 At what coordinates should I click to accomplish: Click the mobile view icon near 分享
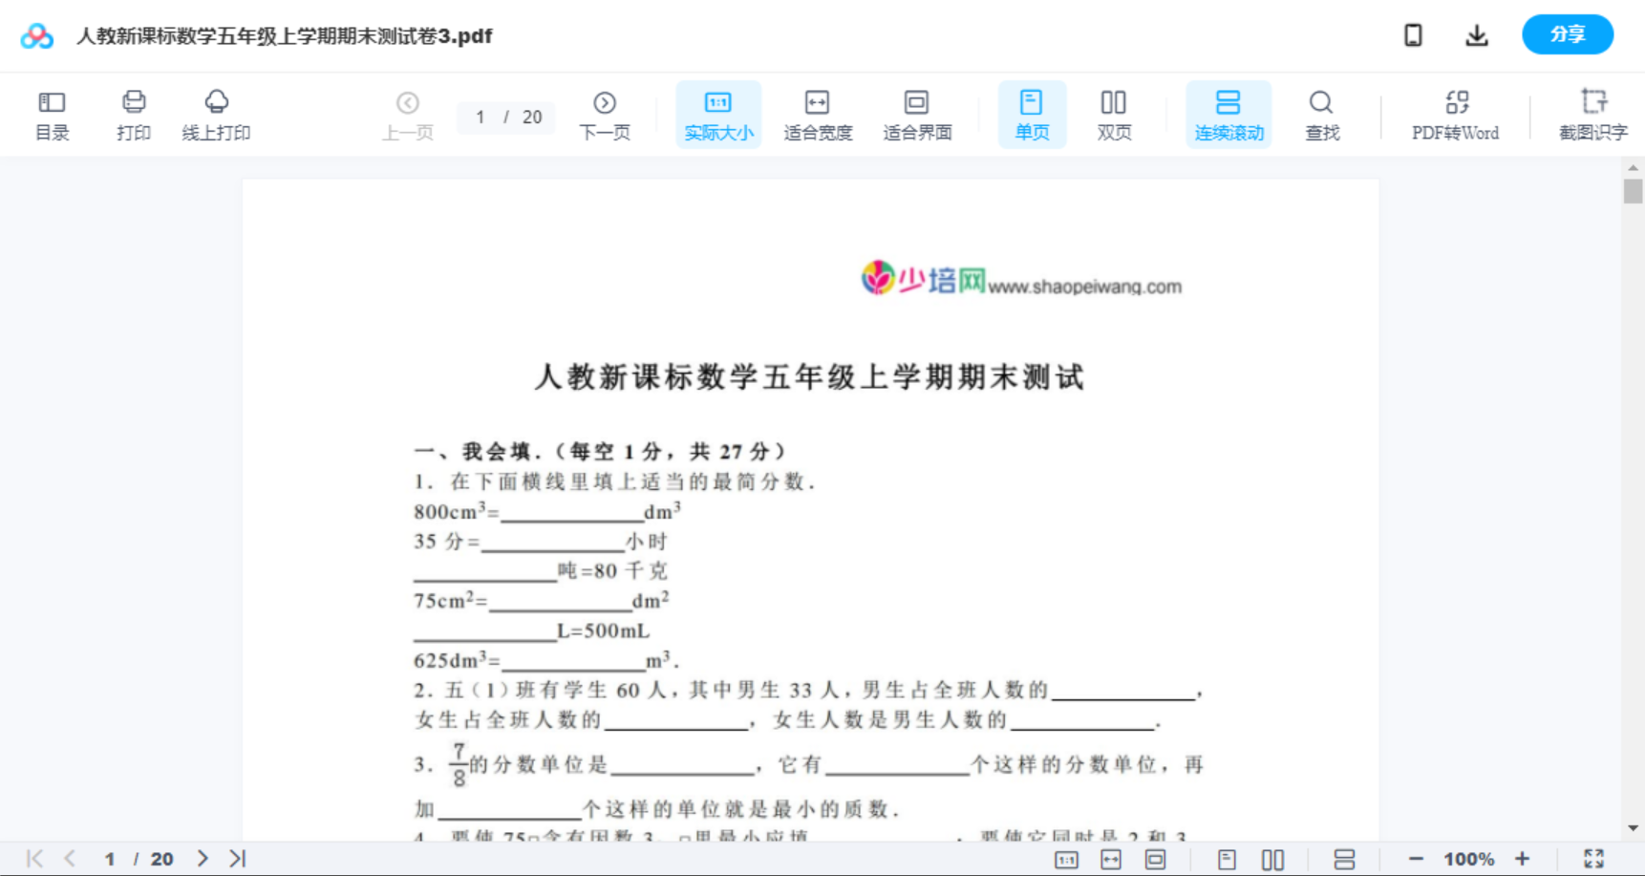tap(1412, 34)
